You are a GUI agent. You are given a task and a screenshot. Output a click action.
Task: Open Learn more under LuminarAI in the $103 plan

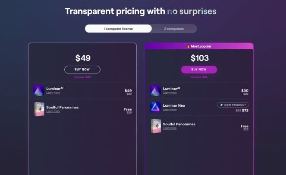click(x=170, y=92)
